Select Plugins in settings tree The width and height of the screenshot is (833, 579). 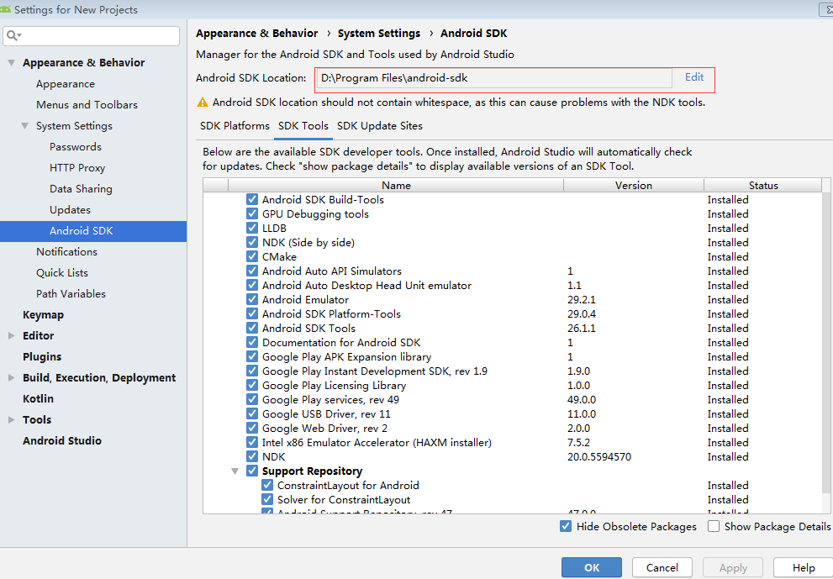point(42,356)
